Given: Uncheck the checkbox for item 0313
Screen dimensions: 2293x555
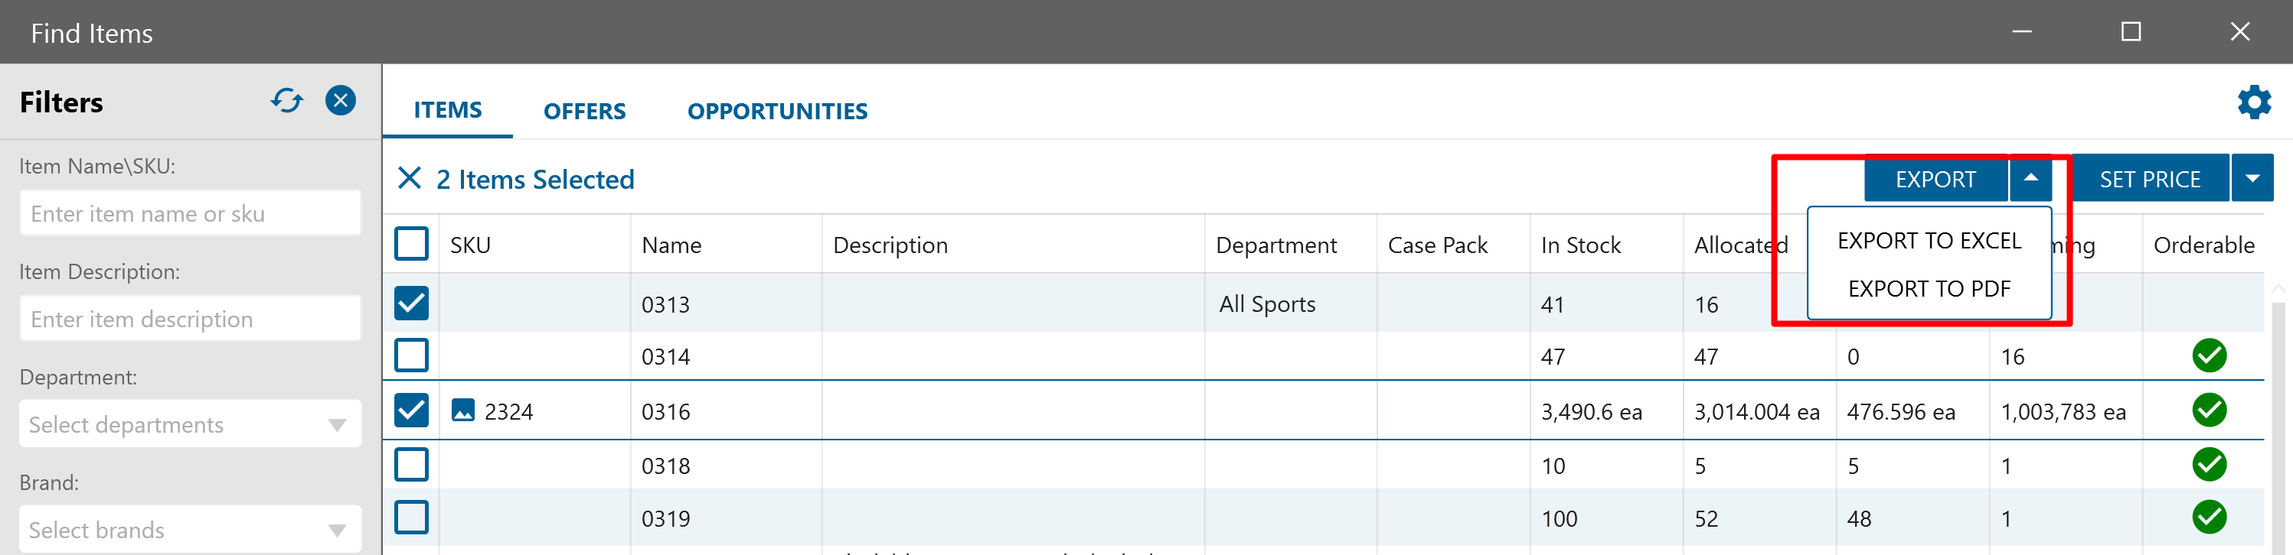Looking at the screenshot, I should (411, 303).
